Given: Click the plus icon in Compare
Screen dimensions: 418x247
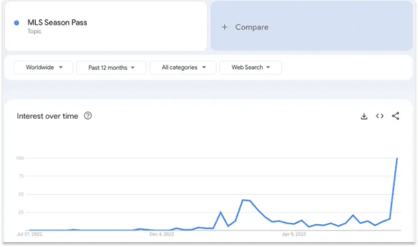Looking at the screenshot, I should coord(225,27).
